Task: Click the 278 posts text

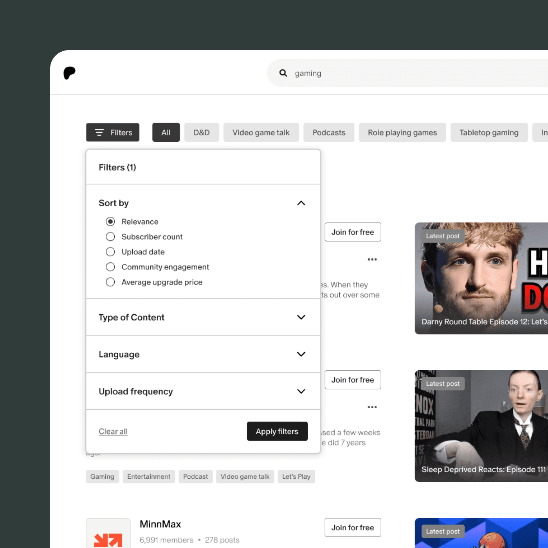Action: coord(222,540)
